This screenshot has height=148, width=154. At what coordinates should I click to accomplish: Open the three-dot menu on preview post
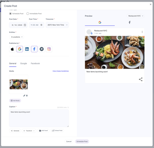142,32
